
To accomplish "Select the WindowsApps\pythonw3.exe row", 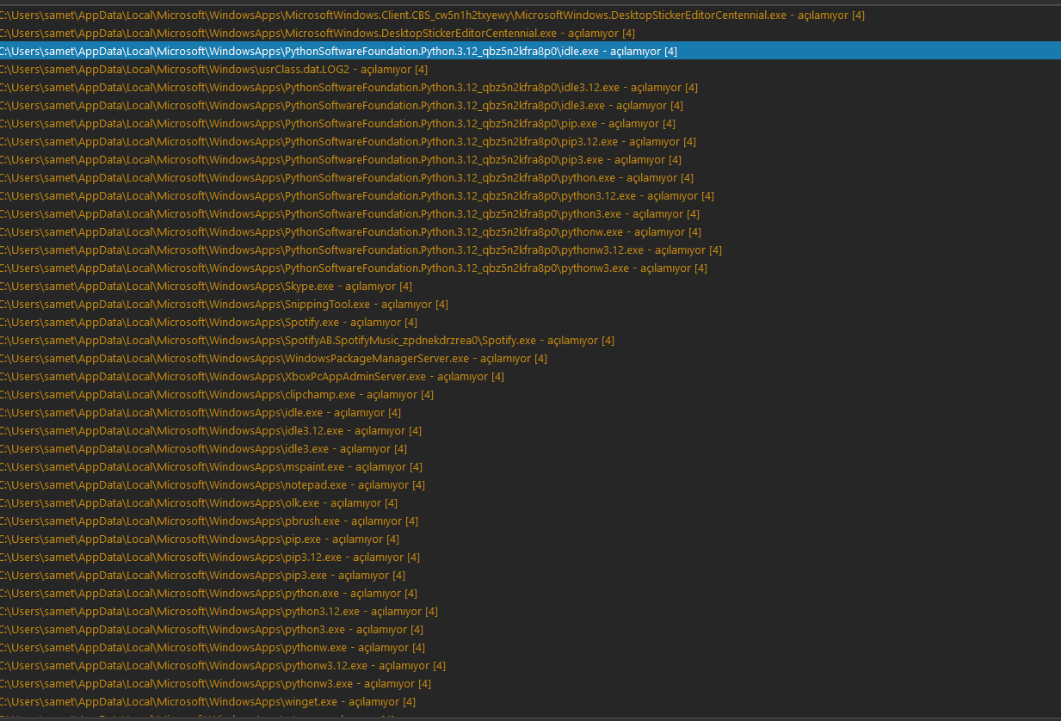I will [x=530, y=683].
